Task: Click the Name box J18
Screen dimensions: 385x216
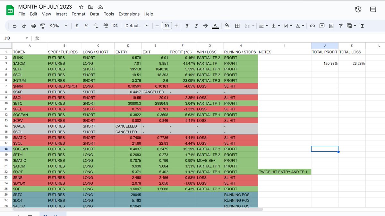Action: (x=13, y=38)
